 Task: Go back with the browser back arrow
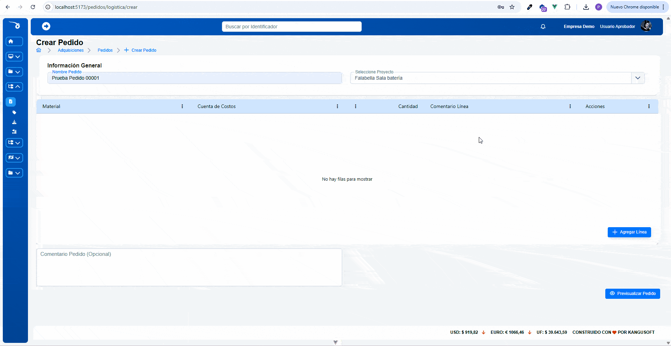tap(8, 7)
